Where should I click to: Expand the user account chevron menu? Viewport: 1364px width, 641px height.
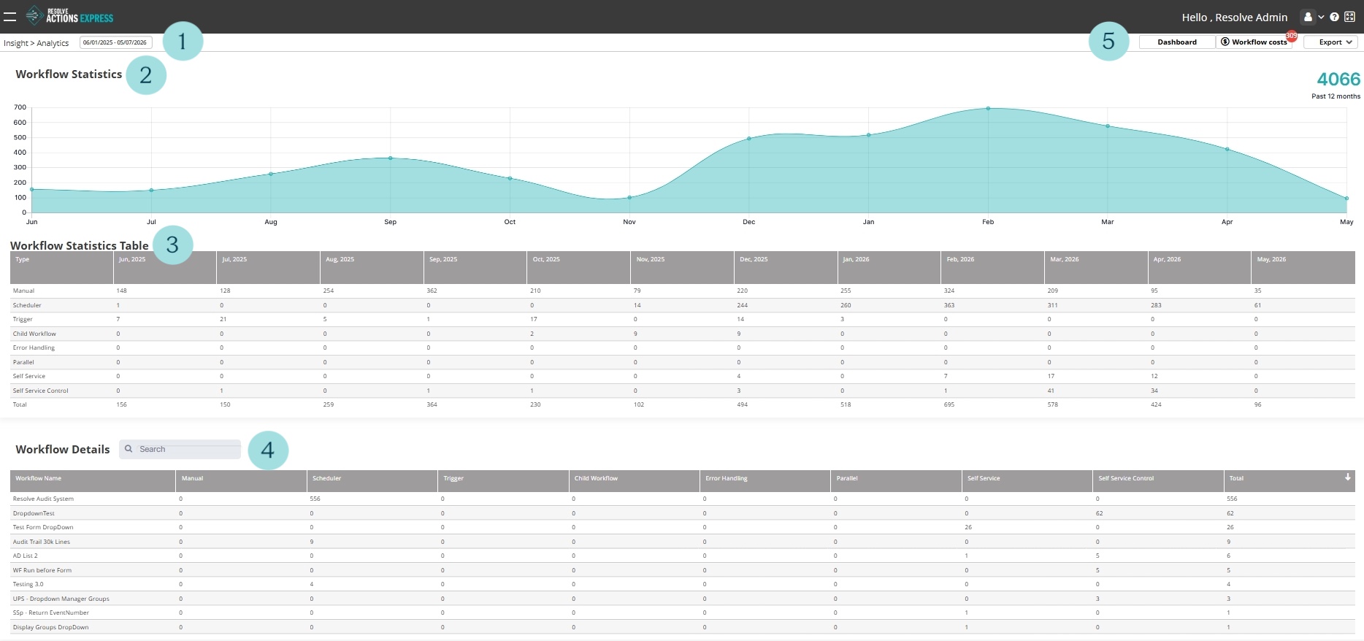point(1321,17)
